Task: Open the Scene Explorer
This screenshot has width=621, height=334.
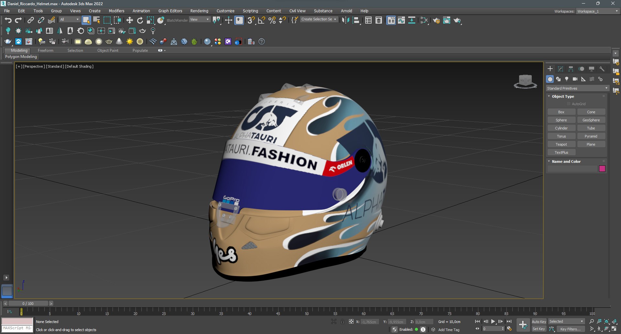Action: (368, 20)
